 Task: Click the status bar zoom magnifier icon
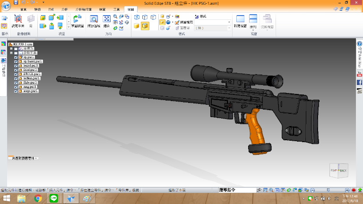pos(271,190)
